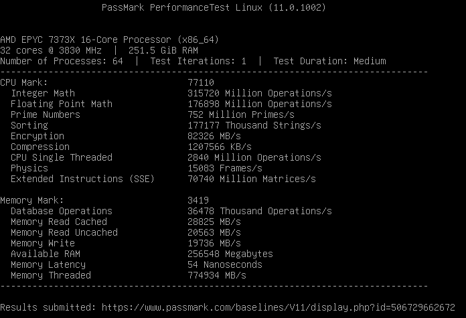Click the Extended Instructions (SSE) label
466x318 pixels.
click(82, 179)
